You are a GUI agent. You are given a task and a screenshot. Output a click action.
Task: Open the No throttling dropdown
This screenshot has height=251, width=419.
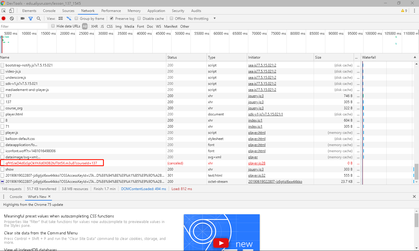click(202, 18)
